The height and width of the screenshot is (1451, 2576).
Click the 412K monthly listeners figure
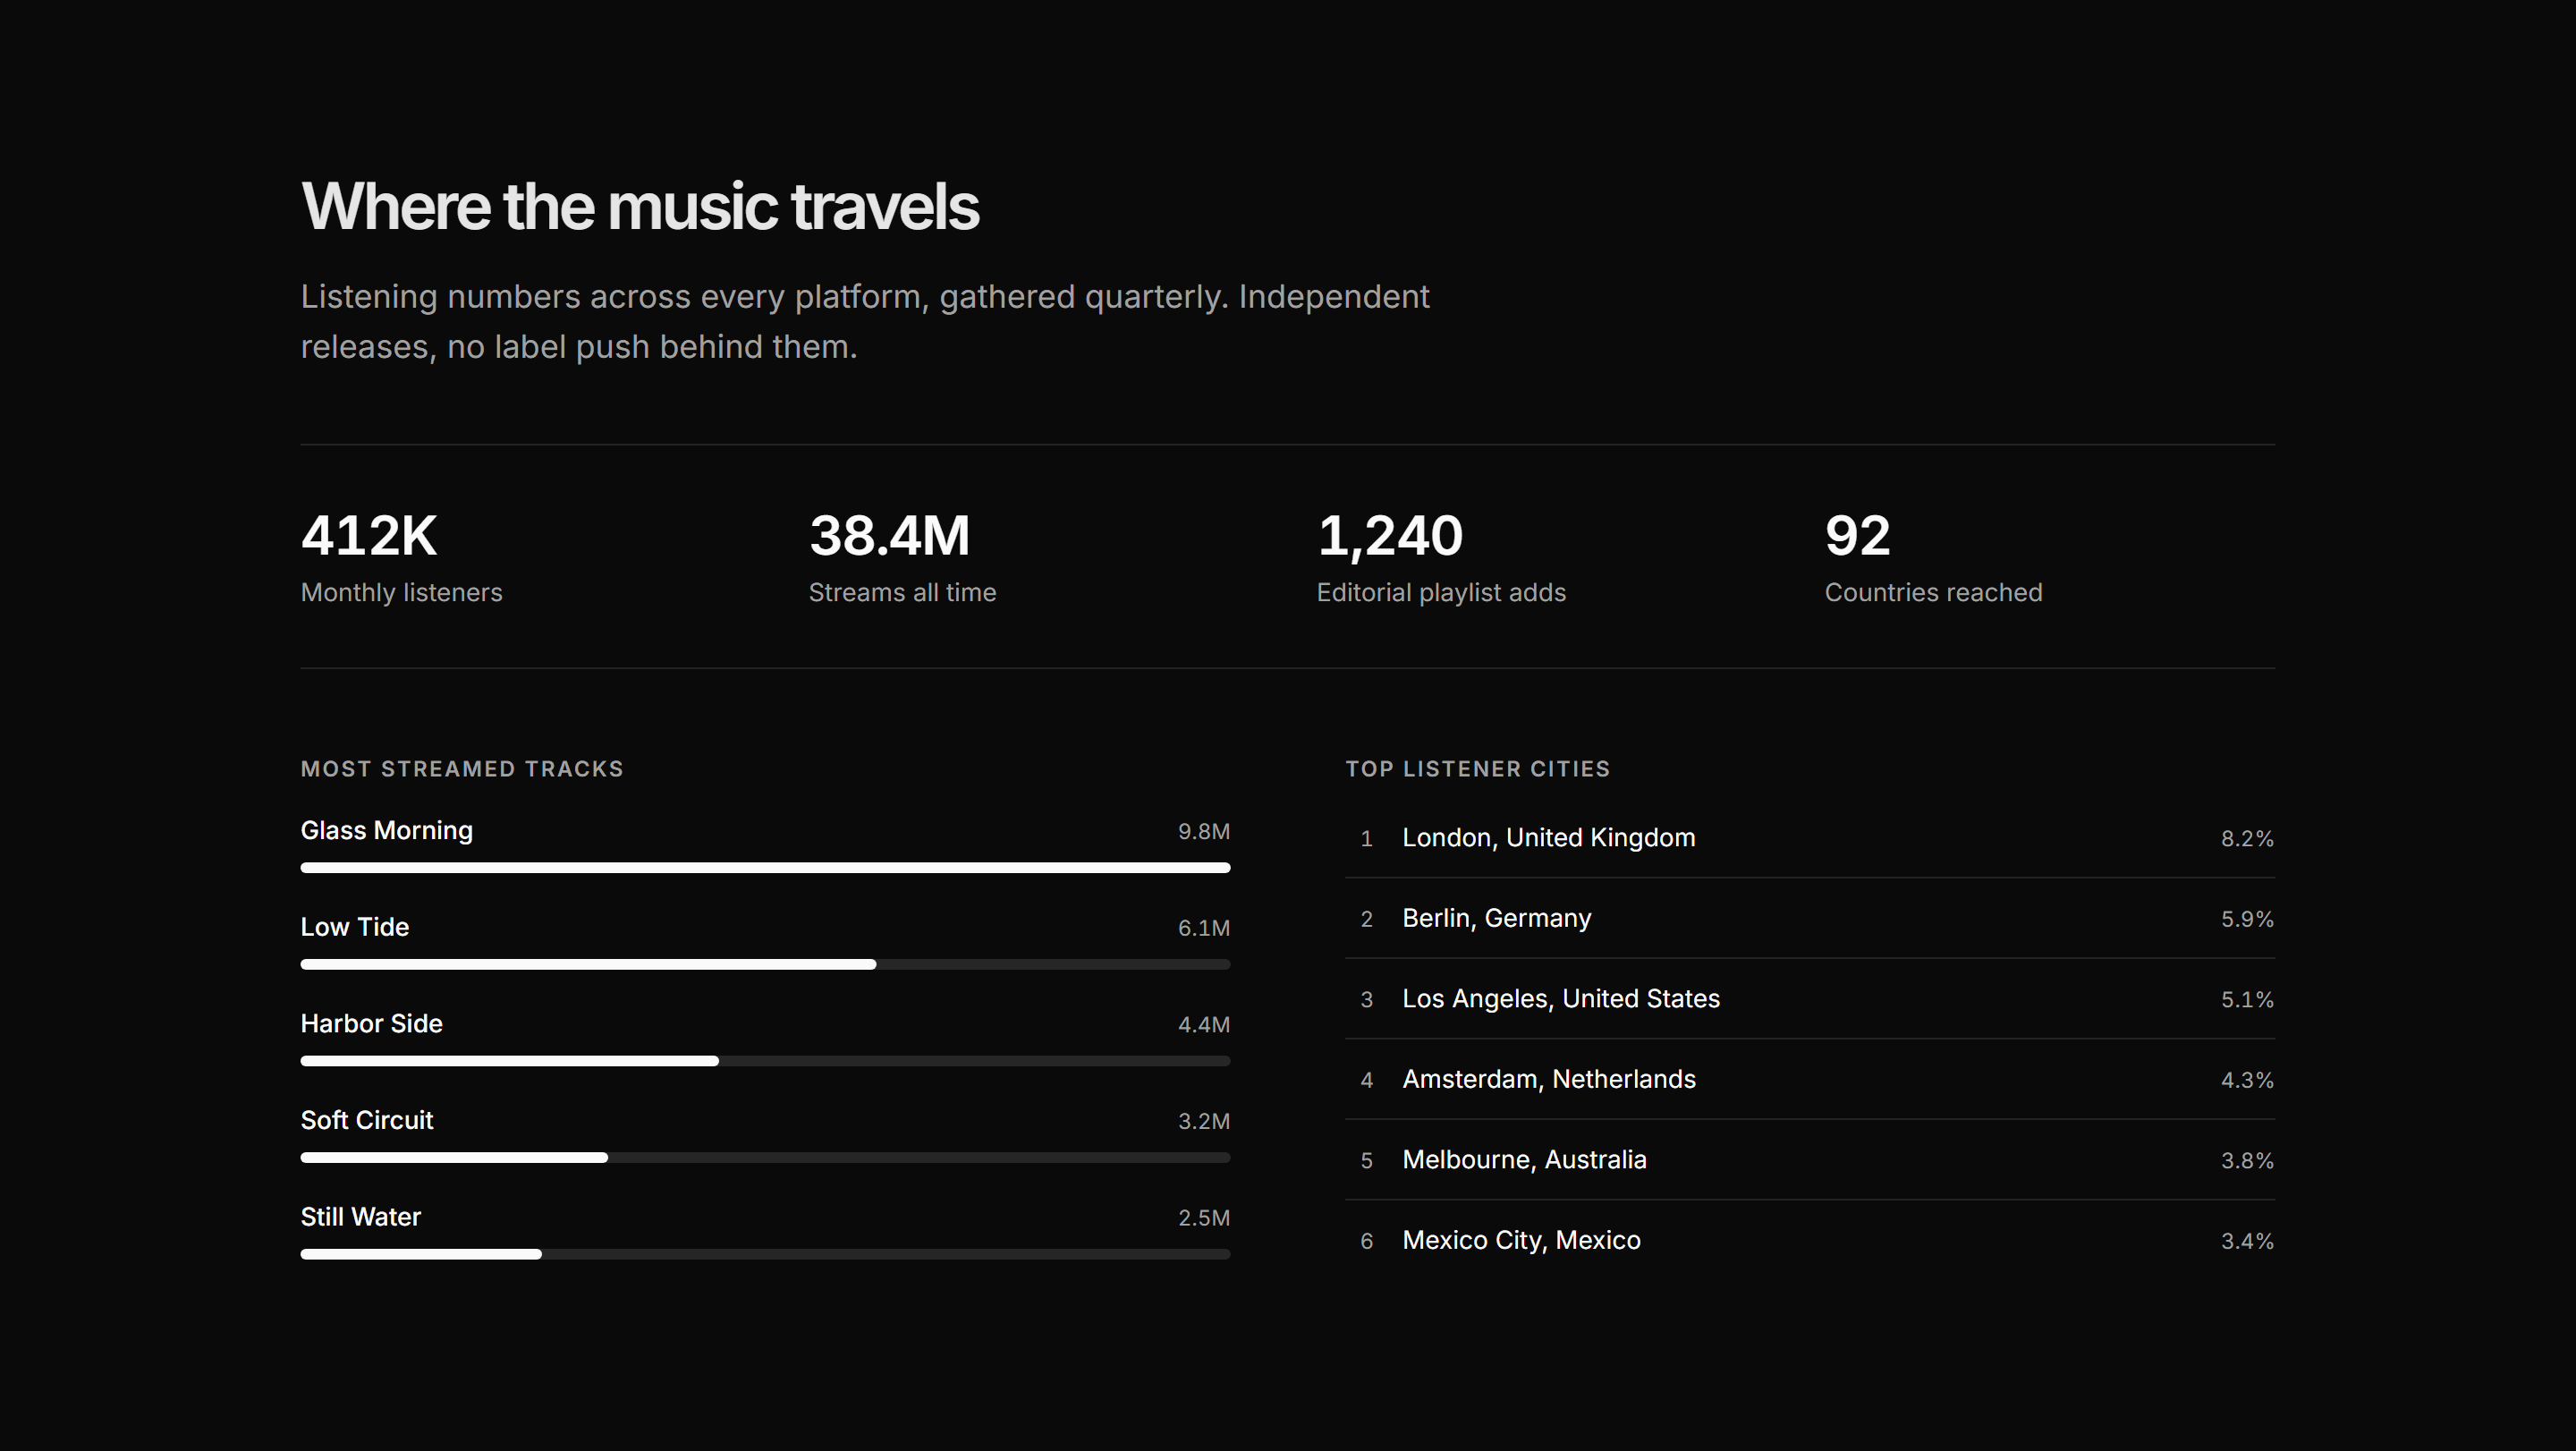tap(369, 536)
